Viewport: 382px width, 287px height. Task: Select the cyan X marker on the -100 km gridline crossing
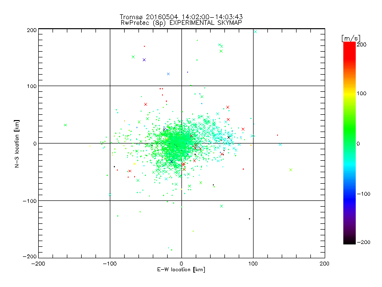pyautogui.click(x=110, y=195)
